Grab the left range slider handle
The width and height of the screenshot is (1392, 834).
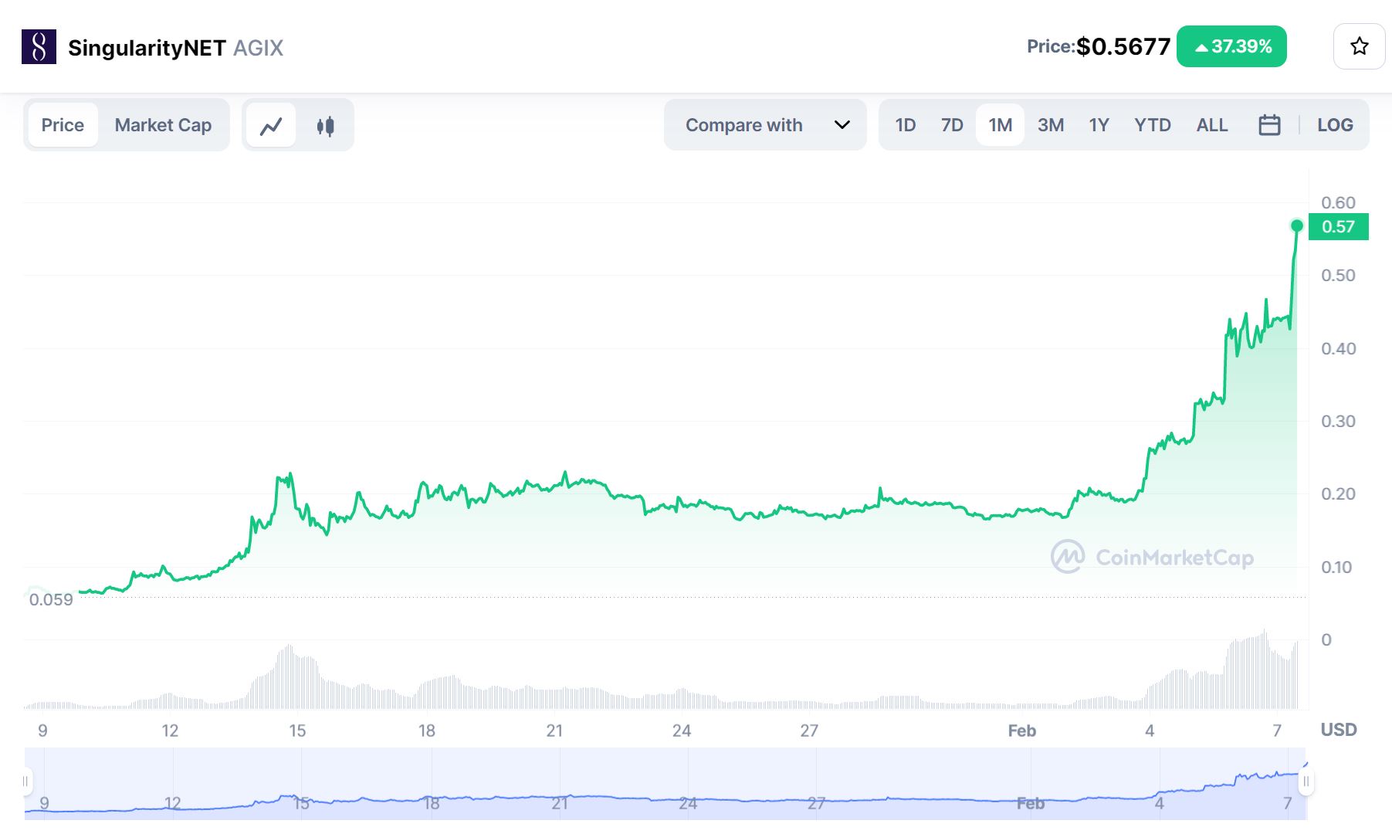coord(26,781)
